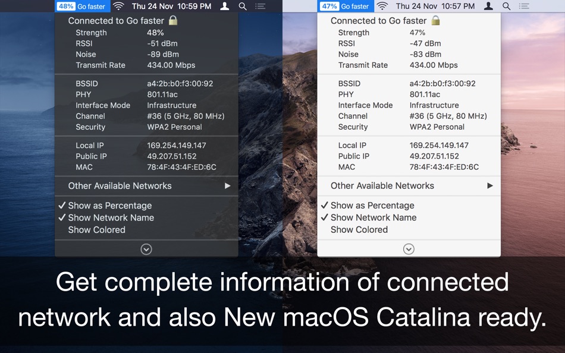Click the 48% Go faster status item in dark menu bar

pyautogui.click(x=82, y=6)
